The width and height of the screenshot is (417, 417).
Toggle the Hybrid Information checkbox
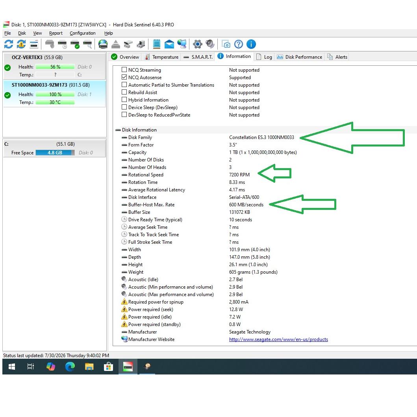(x=124, y=100)
